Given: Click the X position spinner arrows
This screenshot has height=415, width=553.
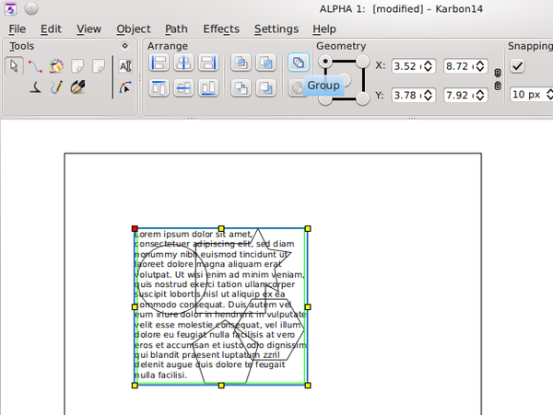Looking at the screenshot, I should (x=427, y=66).
